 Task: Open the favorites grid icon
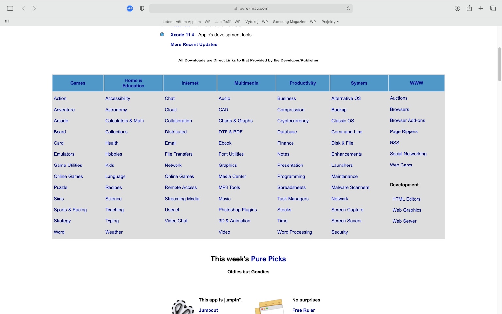point(7,22)
